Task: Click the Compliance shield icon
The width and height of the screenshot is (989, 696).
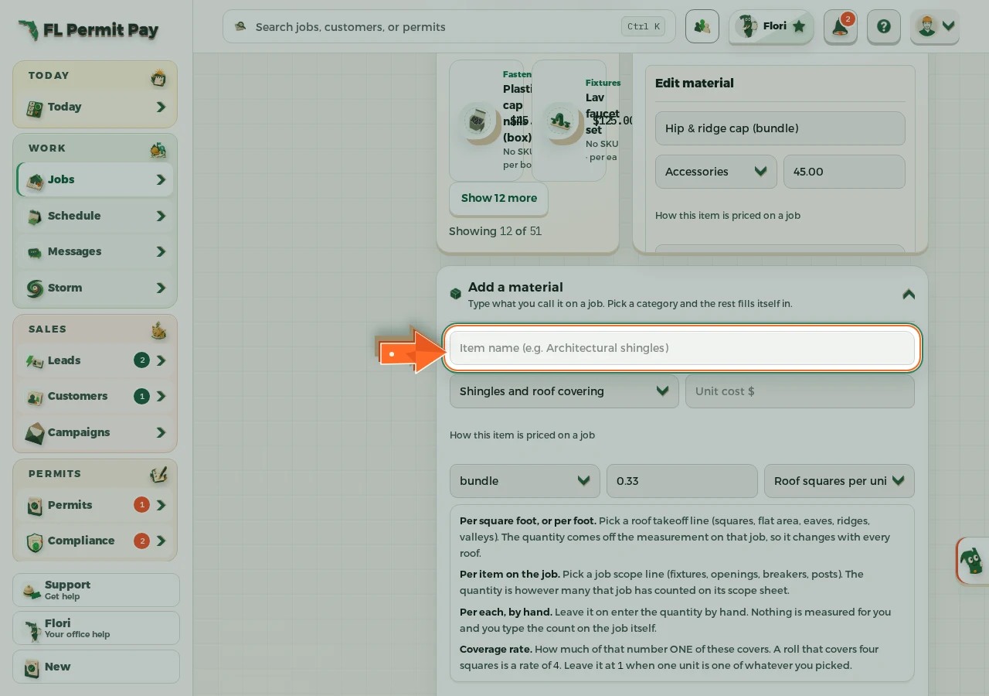Action: click(x=35, y=541)
